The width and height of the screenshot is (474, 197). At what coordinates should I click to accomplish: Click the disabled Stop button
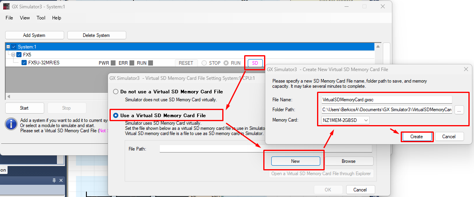pyautogui.click(x=67, y=108)
